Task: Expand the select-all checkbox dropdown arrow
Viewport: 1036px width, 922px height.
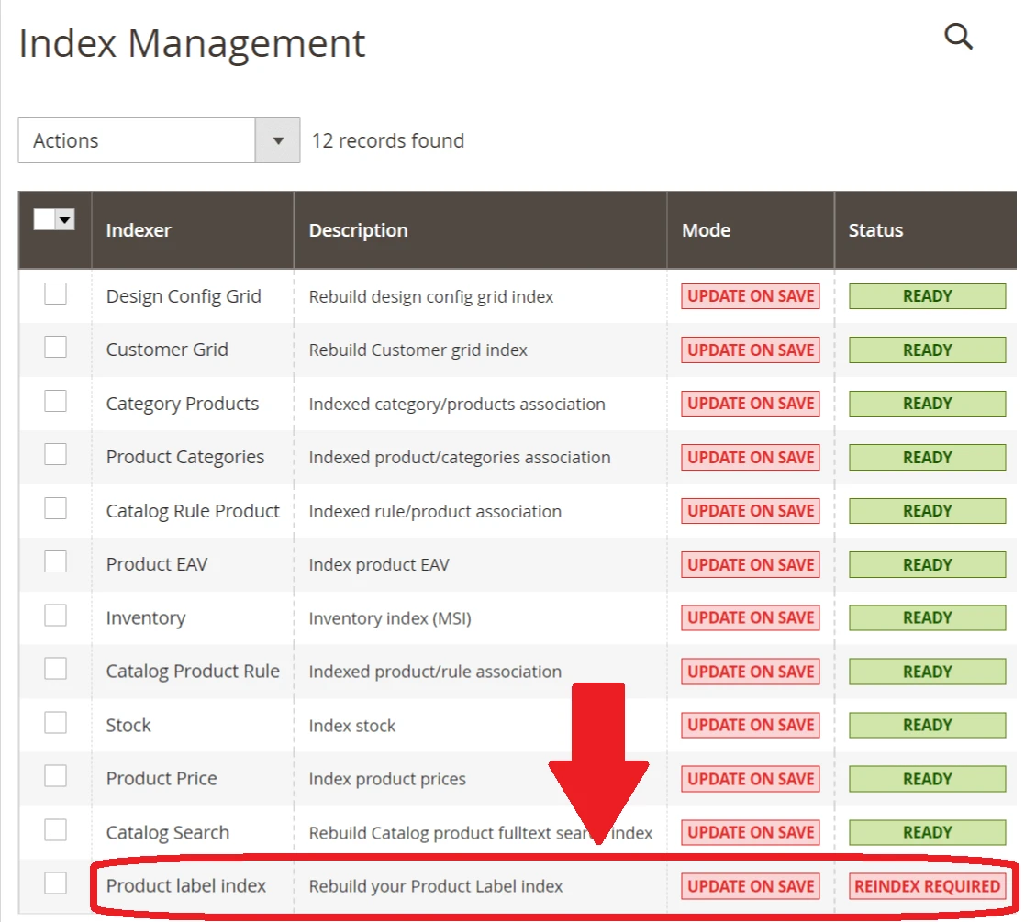Action: [x=64, y=219]
